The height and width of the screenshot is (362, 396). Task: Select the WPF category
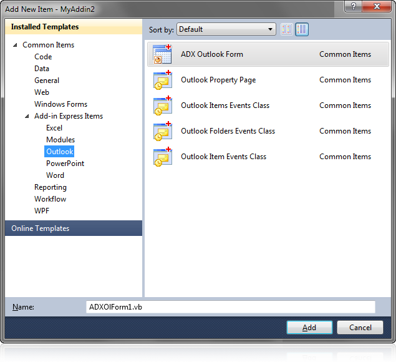tap(42, 211)
